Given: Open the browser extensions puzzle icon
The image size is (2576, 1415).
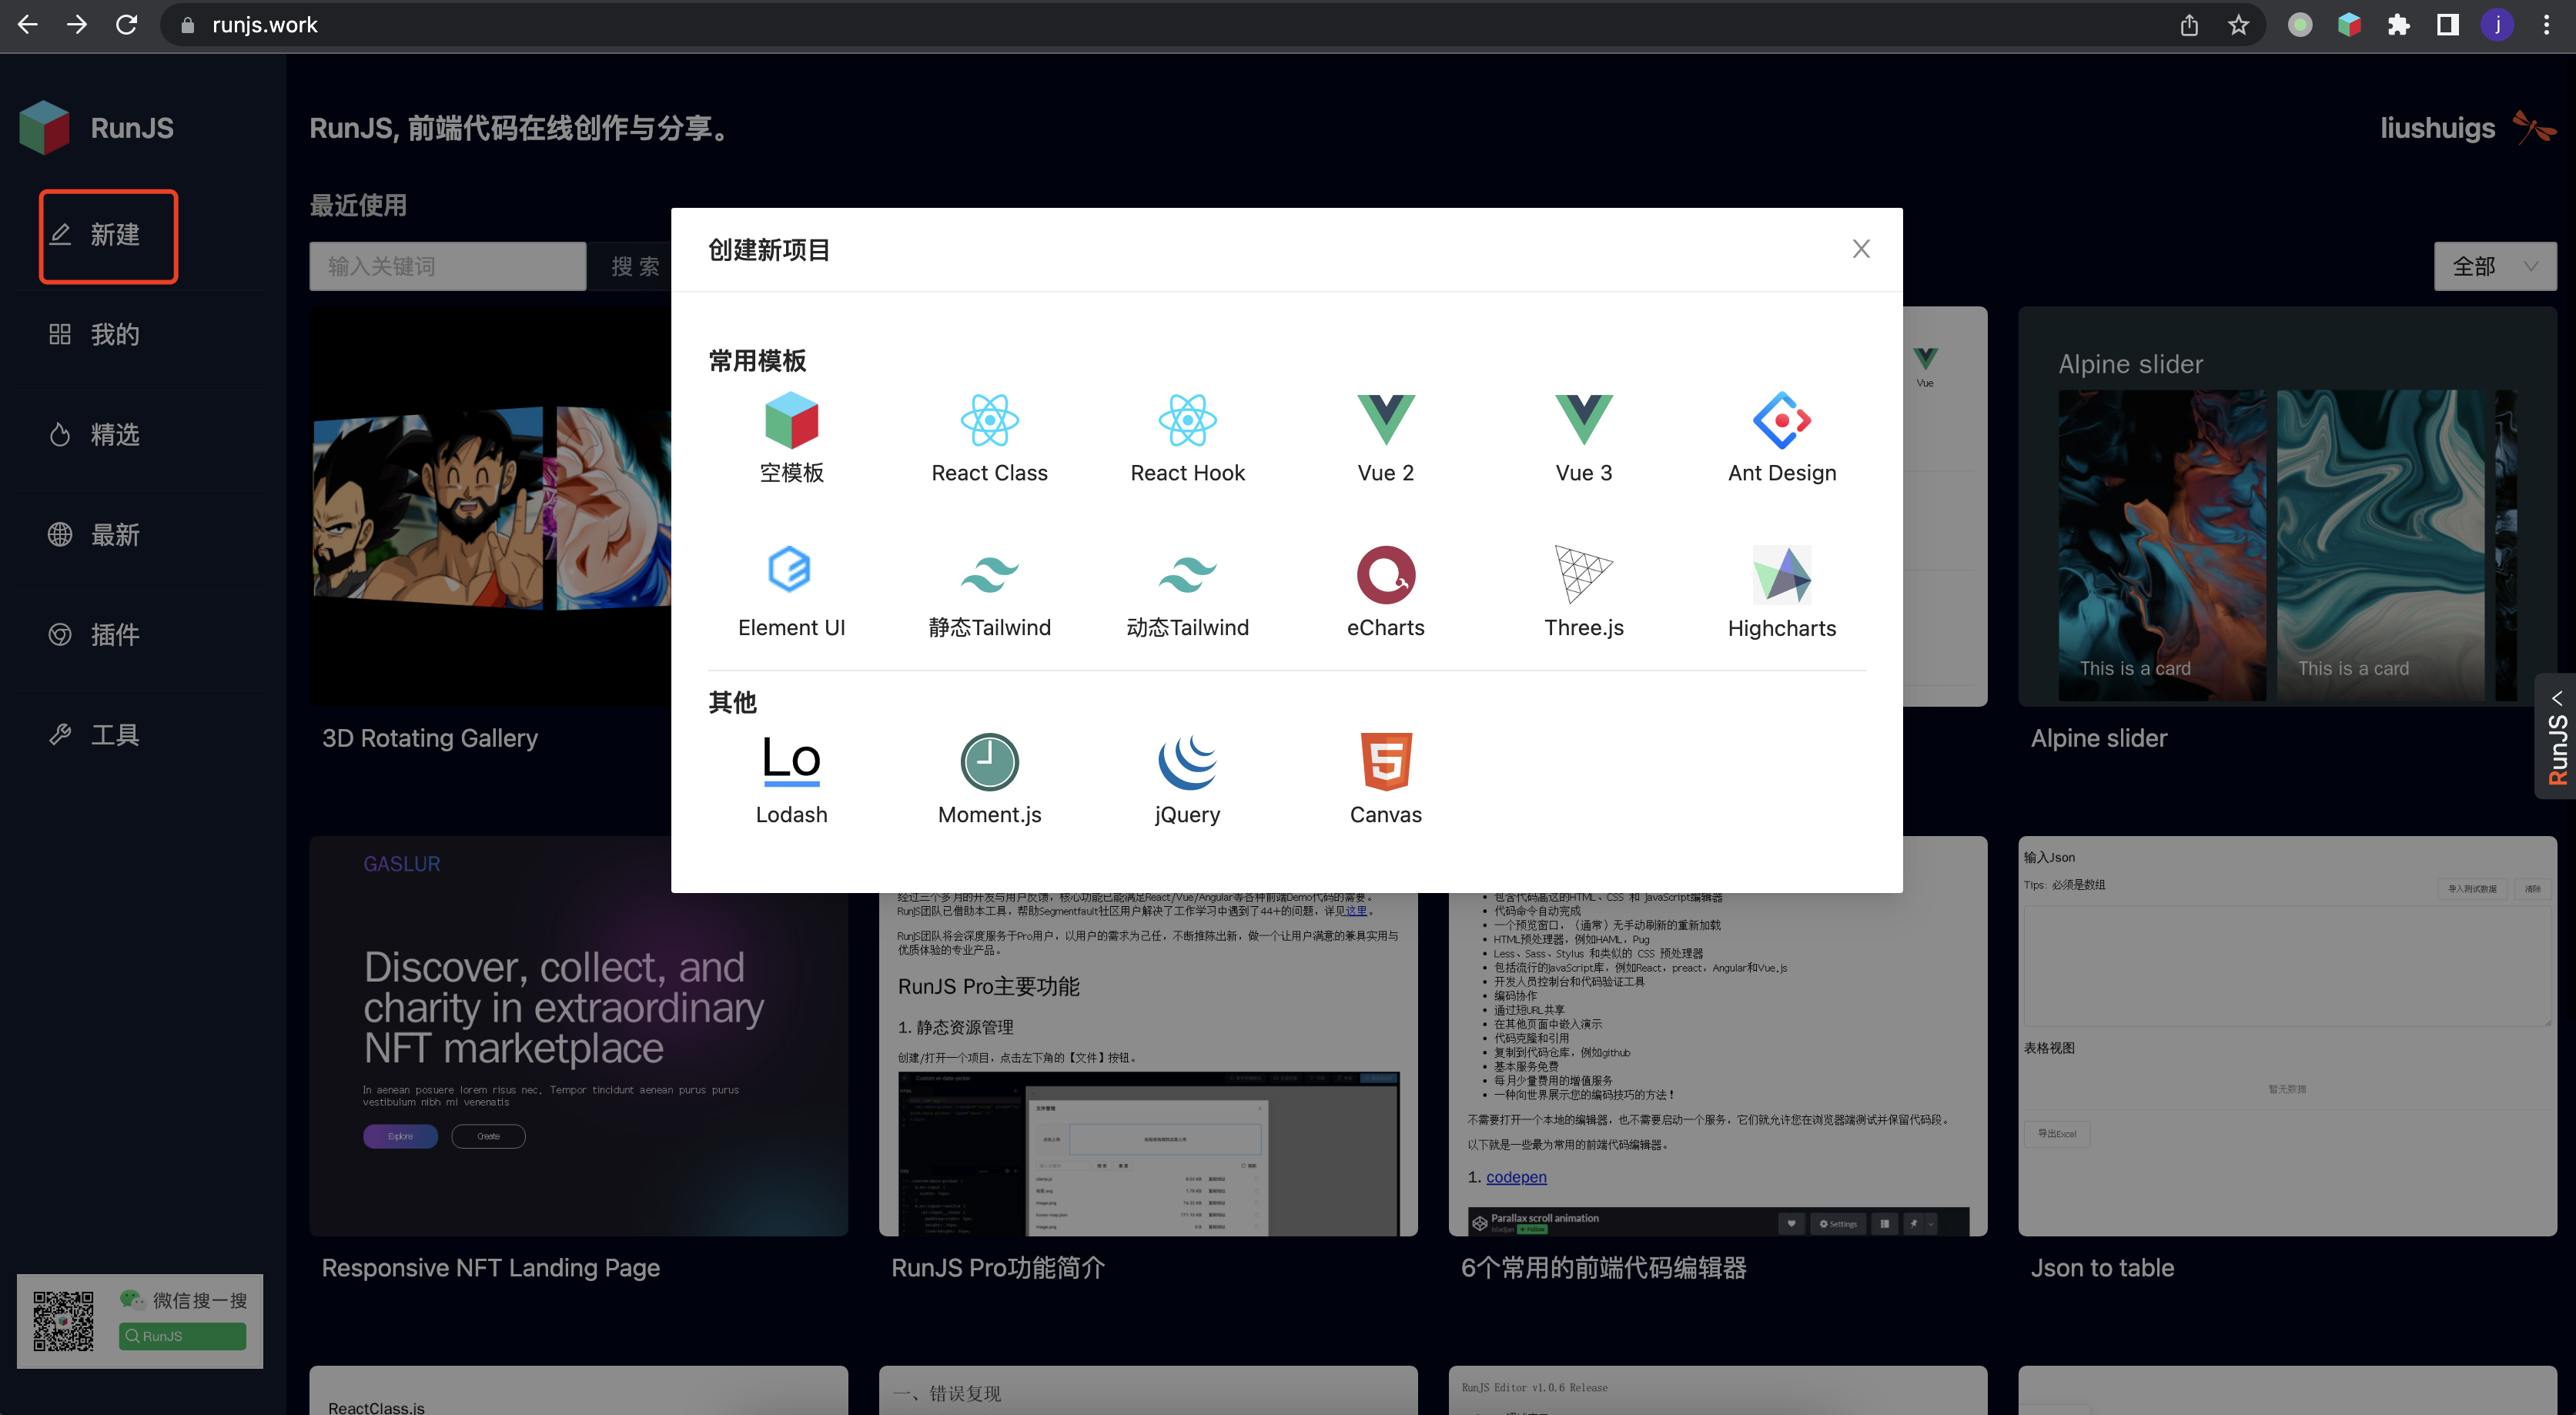Looking at the screenshot, I should pyautogui.click(x=2398, y=24).
